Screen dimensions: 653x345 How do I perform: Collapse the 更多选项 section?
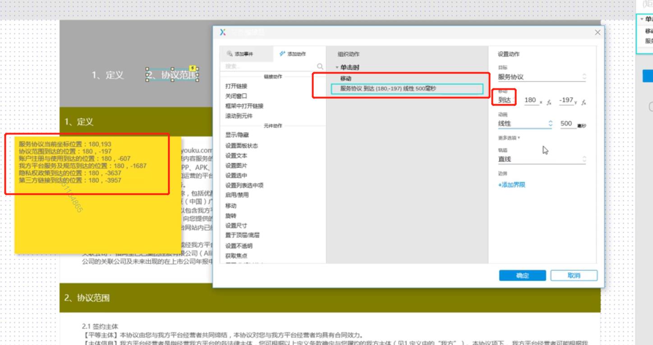pos(509,138)
